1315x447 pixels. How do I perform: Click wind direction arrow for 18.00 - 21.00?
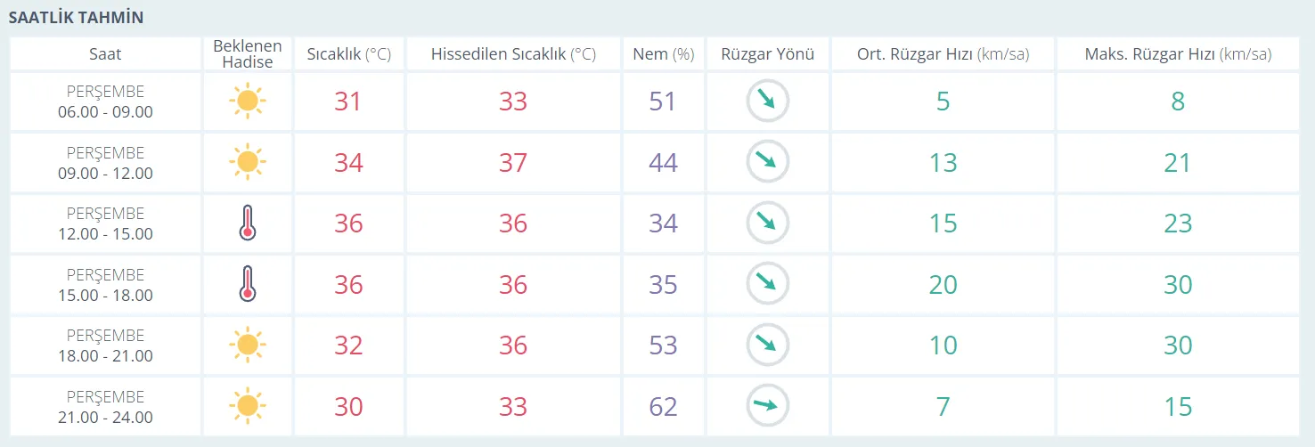pos(767,345)
